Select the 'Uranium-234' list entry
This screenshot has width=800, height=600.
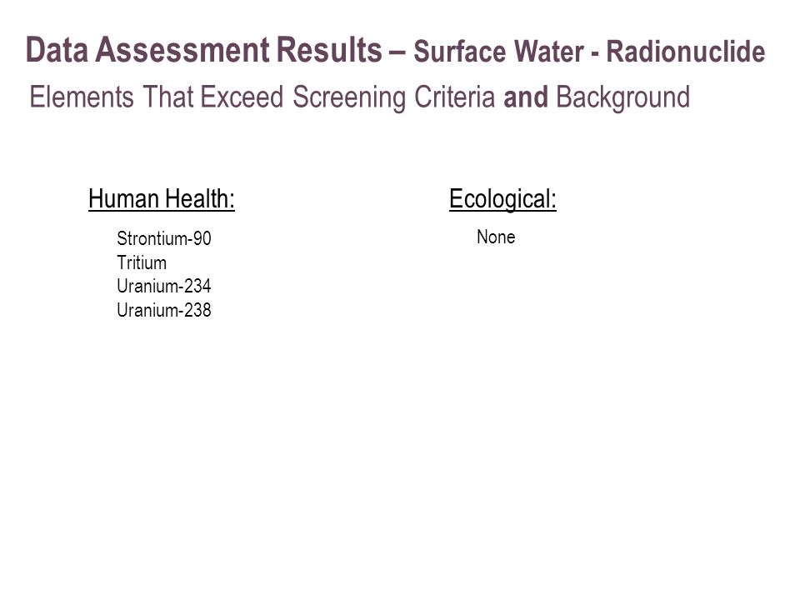(164, 286)
